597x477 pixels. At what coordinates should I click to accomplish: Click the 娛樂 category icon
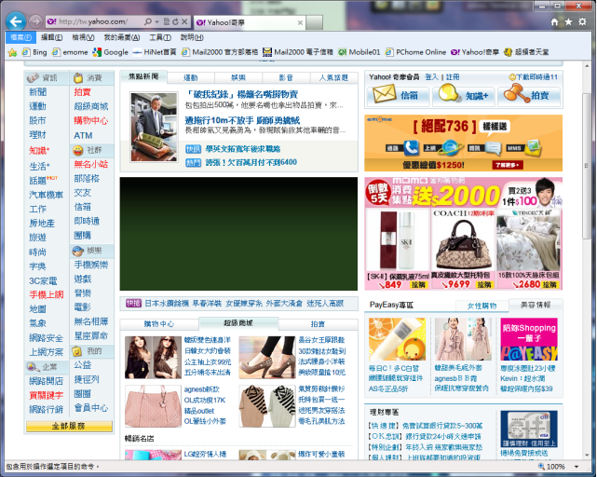pyautogui.click(x=78, y=251)
